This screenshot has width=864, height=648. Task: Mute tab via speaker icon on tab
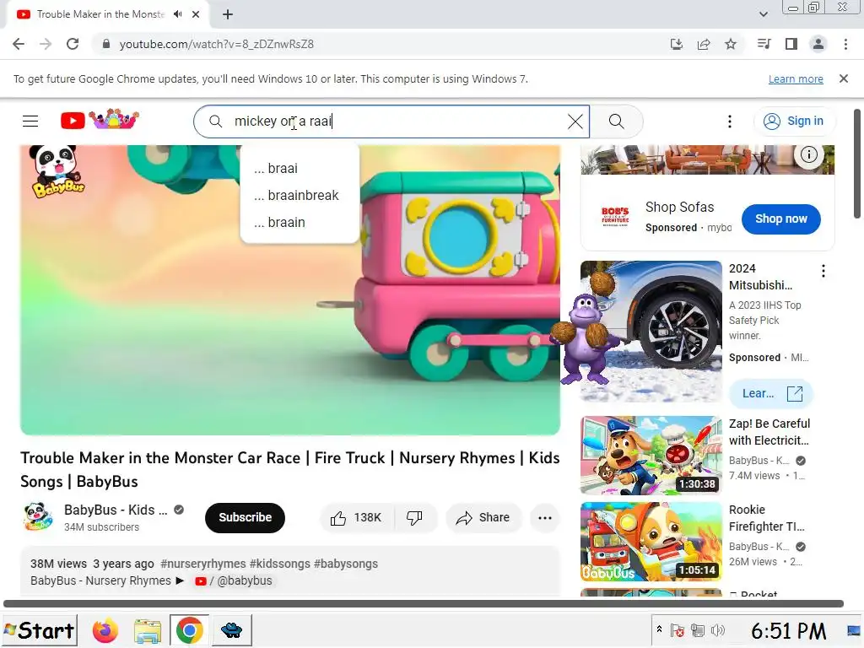[x=177, y=14]
